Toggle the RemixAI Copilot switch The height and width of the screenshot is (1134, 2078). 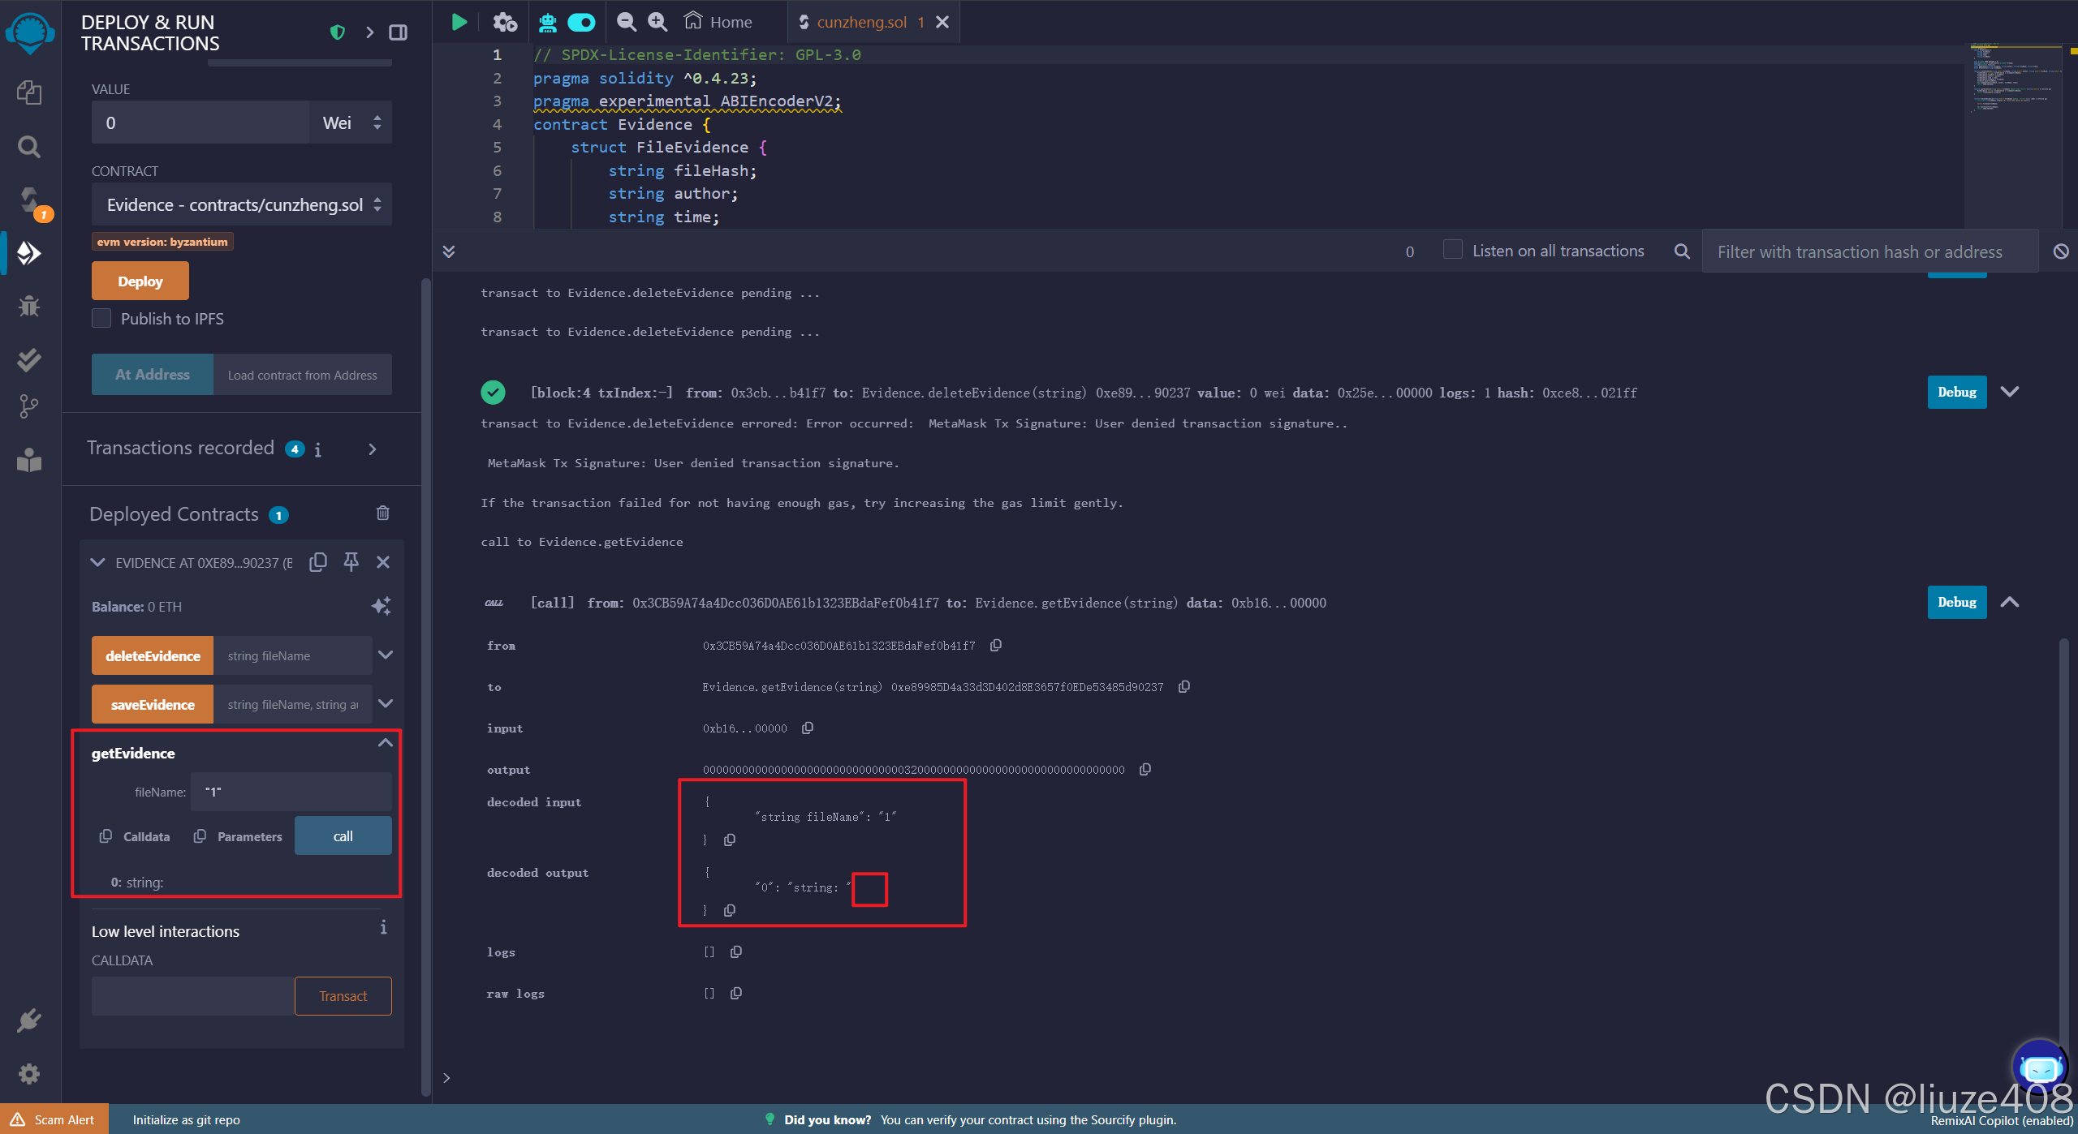tap(581, 22)
